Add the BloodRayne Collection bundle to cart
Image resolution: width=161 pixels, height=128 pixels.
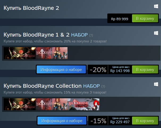pos(145,121)
